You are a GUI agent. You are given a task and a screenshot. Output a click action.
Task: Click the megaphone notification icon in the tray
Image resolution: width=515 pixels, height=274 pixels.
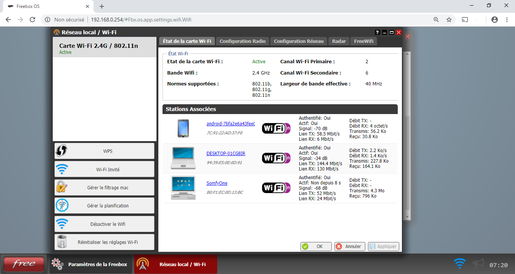[478, 263]
